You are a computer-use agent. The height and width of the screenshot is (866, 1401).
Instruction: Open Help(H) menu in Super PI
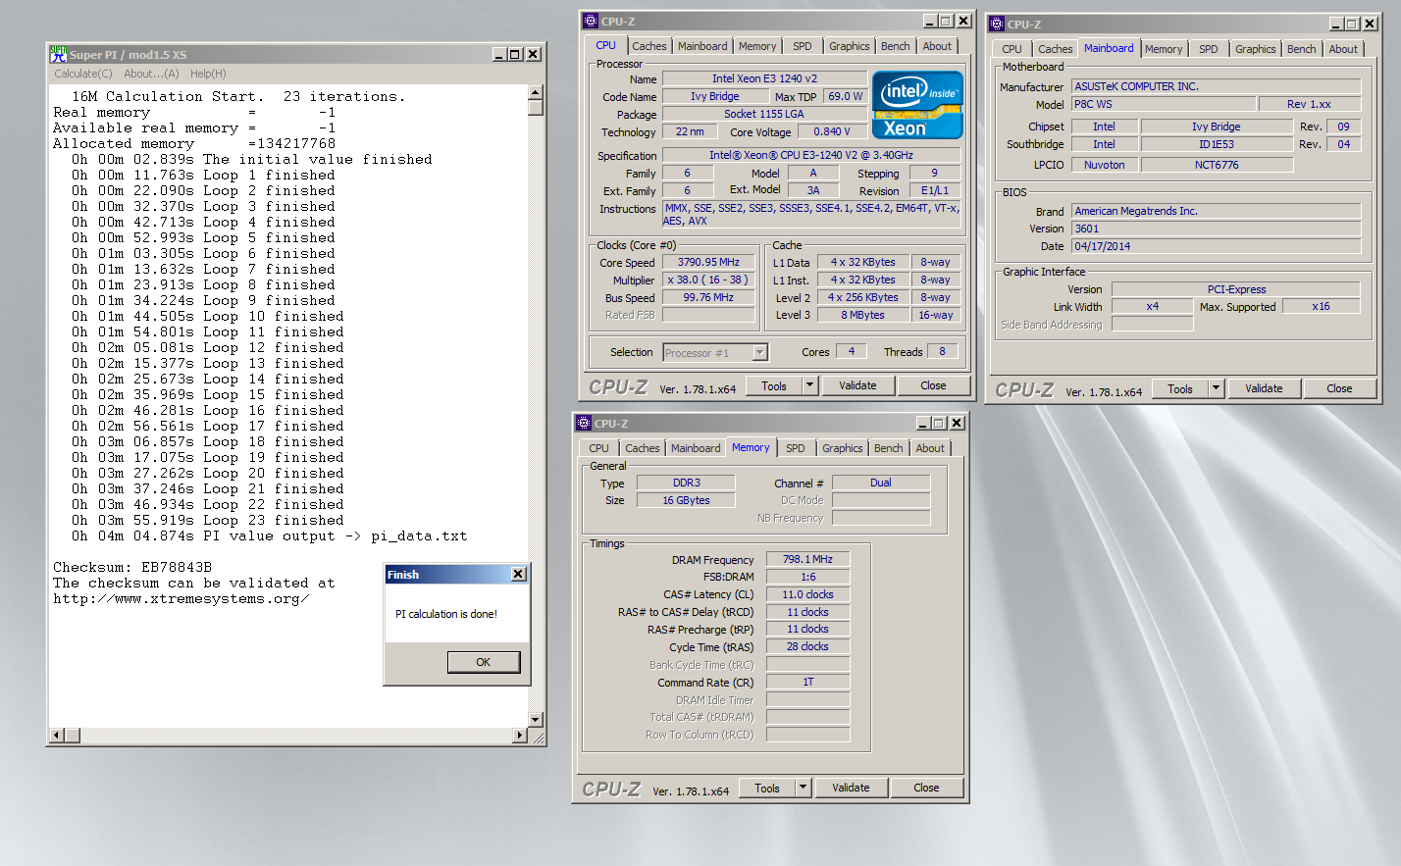[x=208, y=74]
